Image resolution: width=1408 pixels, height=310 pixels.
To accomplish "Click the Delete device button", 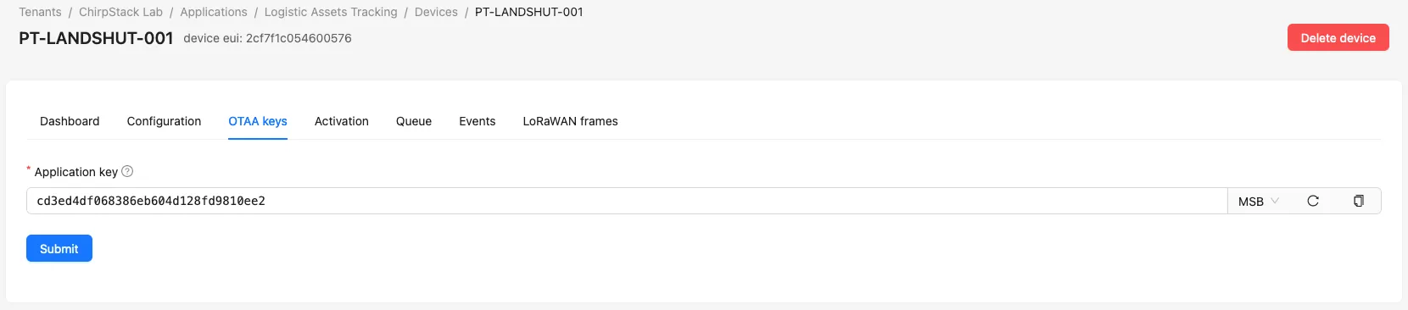I will click(1338, 37).
